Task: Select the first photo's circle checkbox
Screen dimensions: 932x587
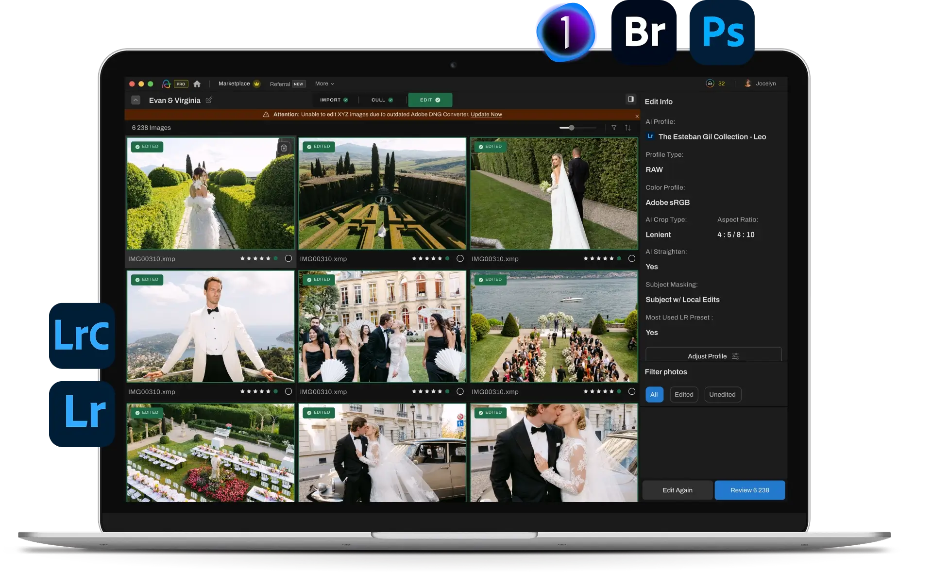Action: pyautogui.click(x=288, y=259)
